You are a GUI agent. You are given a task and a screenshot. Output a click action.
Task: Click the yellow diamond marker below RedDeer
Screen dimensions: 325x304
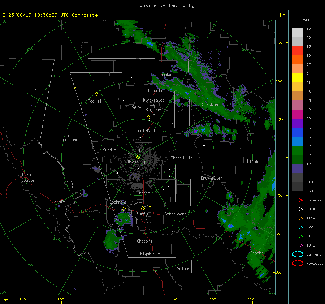tap(149, 117)
